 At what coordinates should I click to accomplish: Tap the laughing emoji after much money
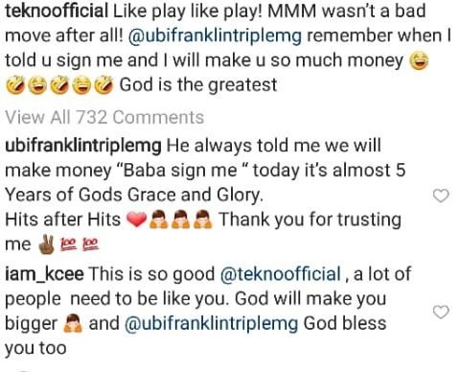pos(419,61)
